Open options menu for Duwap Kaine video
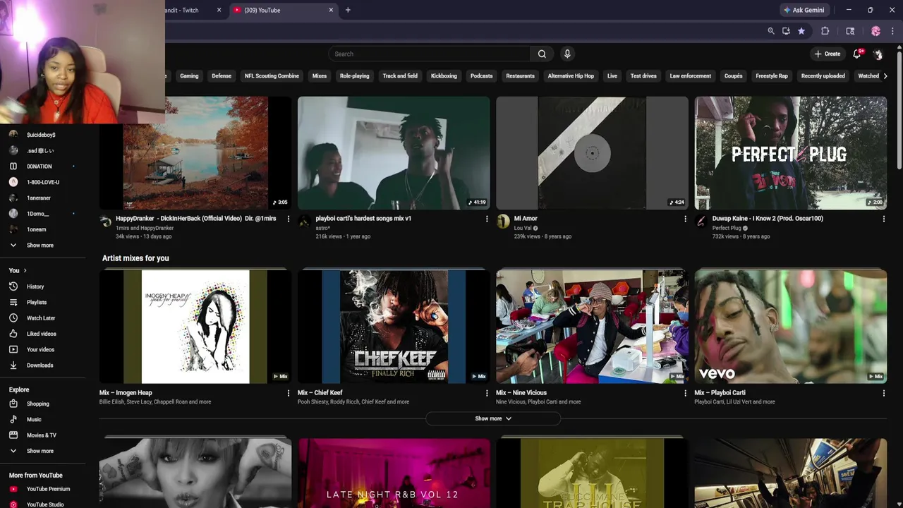Screen dimensions: 903x508 [883, 219]
